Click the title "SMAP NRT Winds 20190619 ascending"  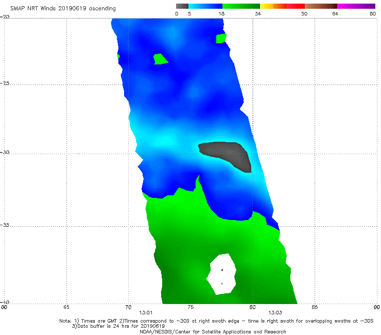pyautogui.click(x=63, y=9)
